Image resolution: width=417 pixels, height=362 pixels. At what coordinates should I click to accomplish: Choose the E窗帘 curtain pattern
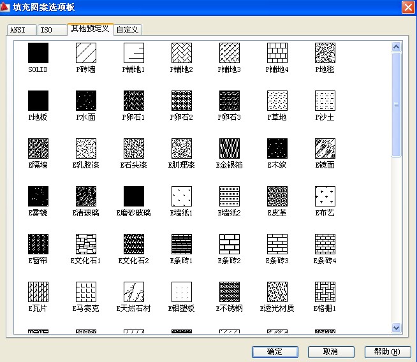38,244
